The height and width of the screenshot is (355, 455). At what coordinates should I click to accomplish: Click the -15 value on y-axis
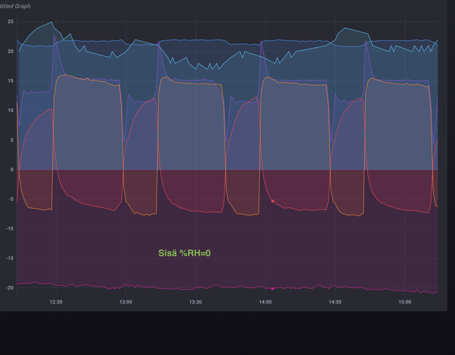10,258
